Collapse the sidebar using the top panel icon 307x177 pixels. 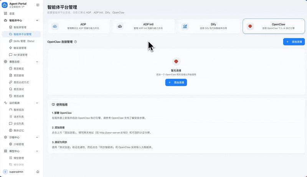coord(38,5)
